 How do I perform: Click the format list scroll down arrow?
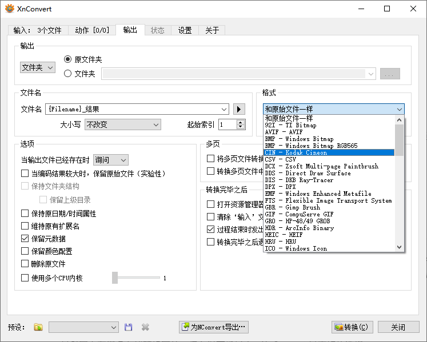pyautogui.click(x=399, y=247)
